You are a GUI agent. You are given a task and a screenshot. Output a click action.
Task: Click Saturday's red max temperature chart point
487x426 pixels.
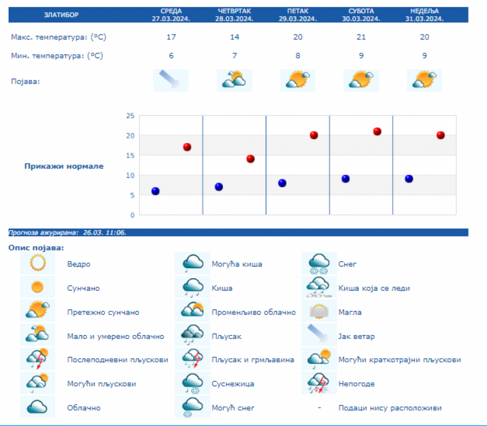tap(377, 132)
